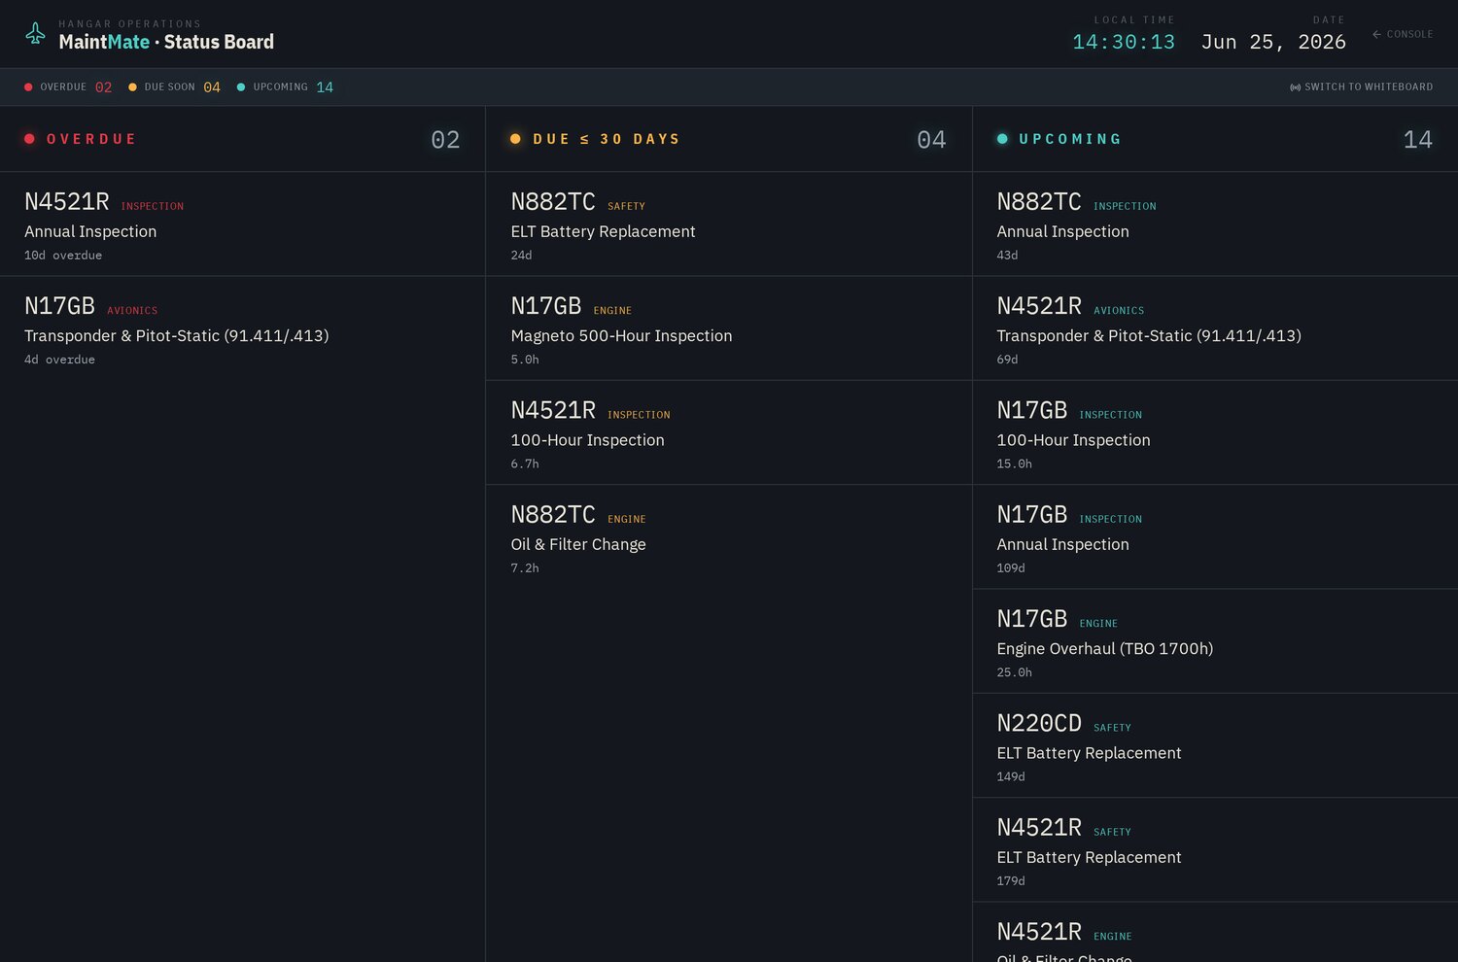Click the large 04 count in Due column header
Screen dimensions: 1458x962
(931, 140)
